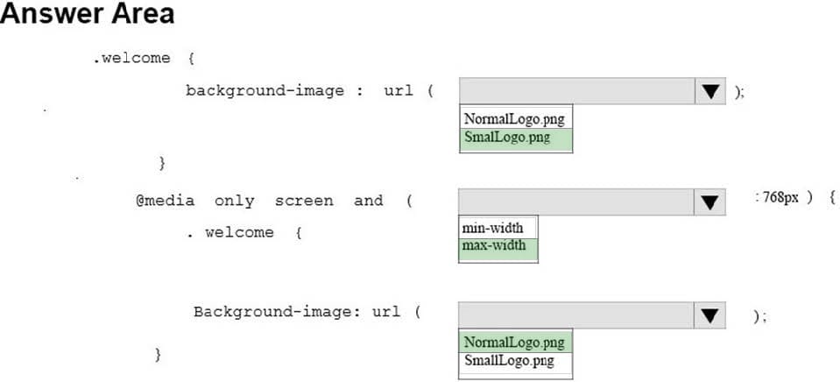Image resolution: width=840 pixels, height=382 pixels.
Task: Click the indented . welcome selector inside media query
Action: point(233,232)
